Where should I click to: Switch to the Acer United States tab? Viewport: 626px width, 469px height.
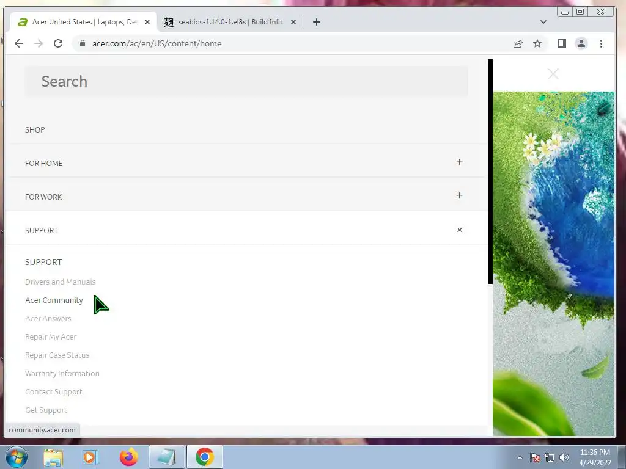point(83,22)
